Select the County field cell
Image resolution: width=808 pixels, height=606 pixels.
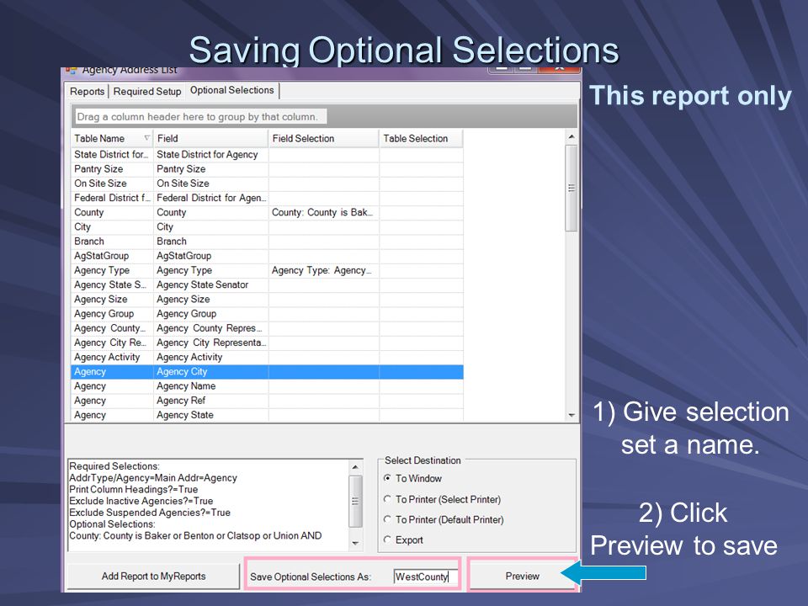(210, 212)
